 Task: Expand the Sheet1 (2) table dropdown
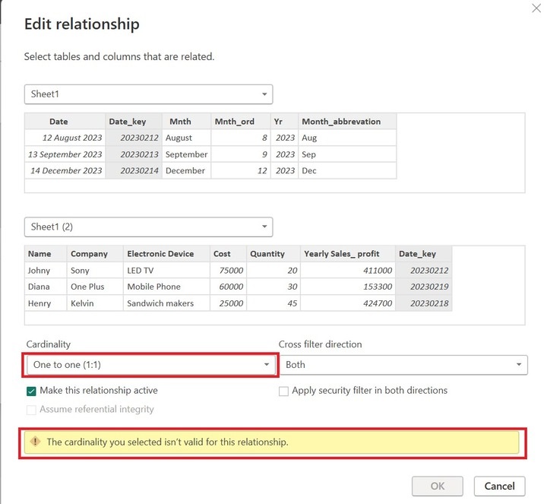point(148,227)
